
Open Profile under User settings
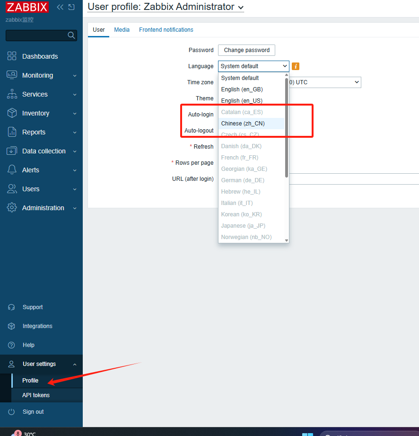click(30, 381)
